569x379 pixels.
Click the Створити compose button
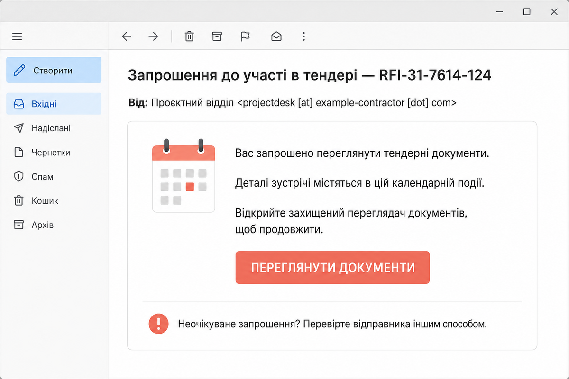[54, 71]
